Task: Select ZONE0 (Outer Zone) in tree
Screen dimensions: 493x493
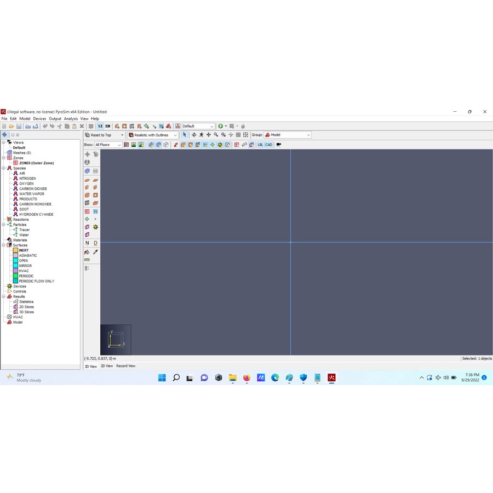Action: (x=36, y=163)
